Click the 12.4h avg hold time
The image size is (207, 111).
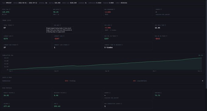(x=157, y=28)
